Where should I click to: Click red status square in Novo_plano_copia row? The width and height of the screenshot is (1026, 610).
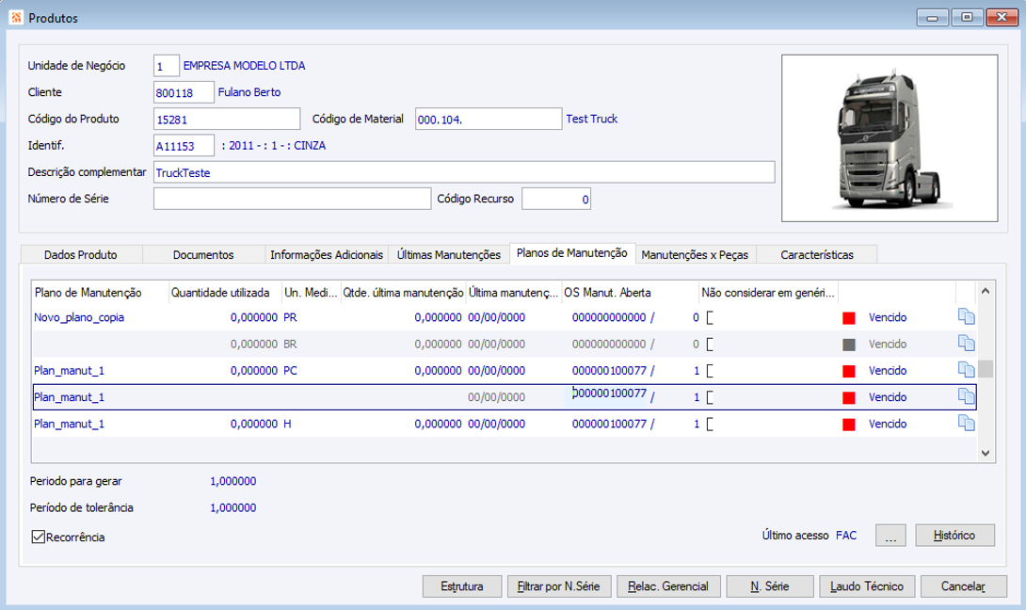point(849,318)
